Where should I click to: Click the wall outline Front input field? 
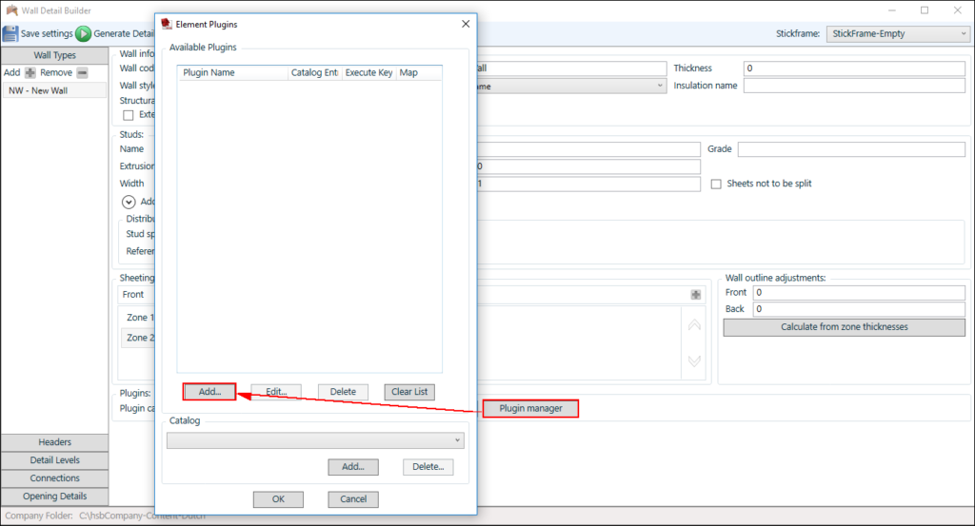click(859, 293)
